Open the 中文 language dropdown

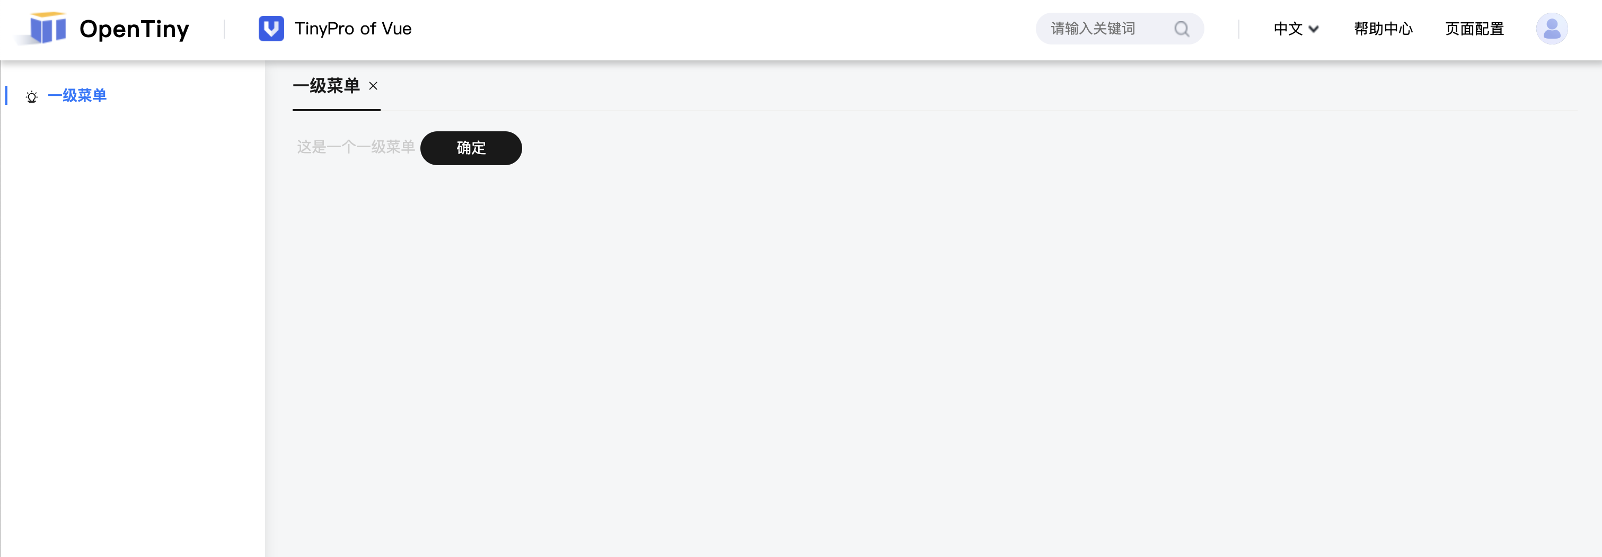pos(1288,29)
